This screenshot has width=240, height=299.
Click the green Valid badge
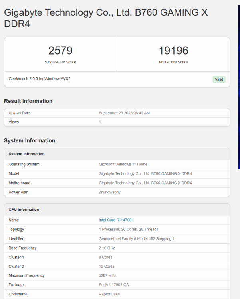coord(219,79)
